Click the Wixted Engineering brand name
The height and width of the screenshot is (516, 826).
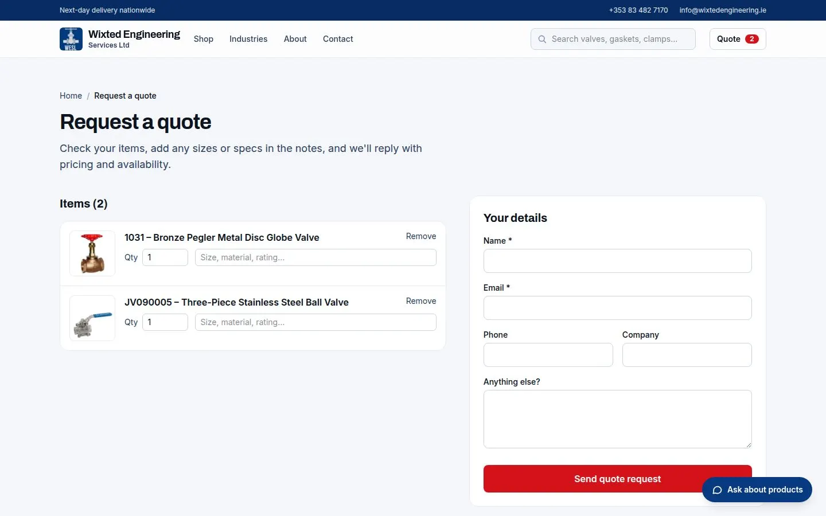click(134, 34)
